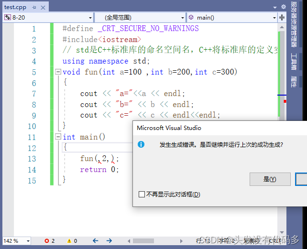Click line number 13 in gutter

tap(32, 159)
